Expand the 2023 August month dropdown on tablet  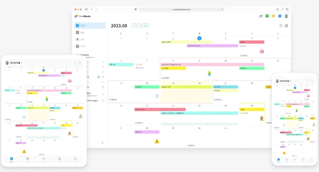16,63
